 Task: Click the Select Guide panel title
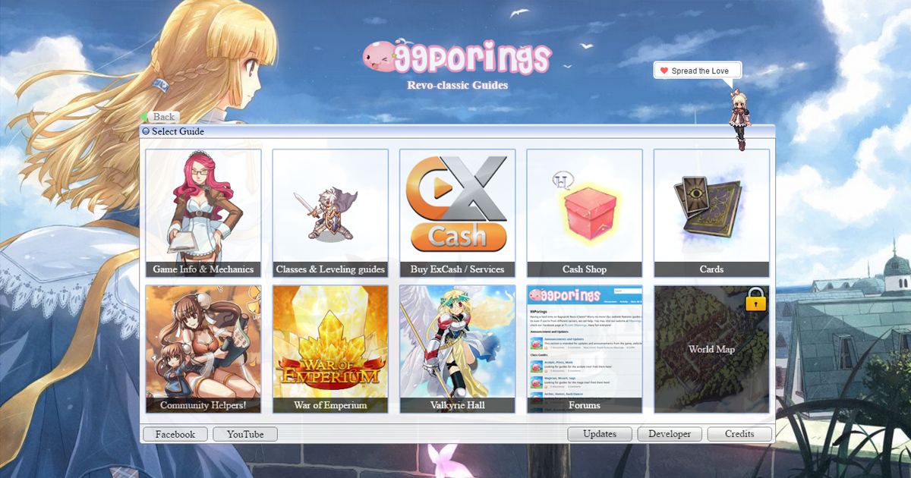[178, 131]
